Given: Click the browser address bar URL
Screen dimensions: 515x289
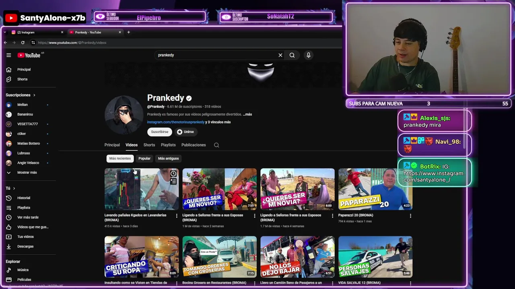Looking at the screenshot, I should click(72, 43).
